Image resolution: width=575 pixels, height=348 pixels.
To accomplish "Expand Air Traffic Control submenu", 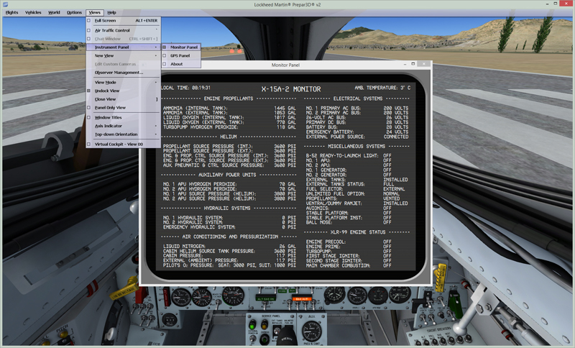I will point(123,30).
